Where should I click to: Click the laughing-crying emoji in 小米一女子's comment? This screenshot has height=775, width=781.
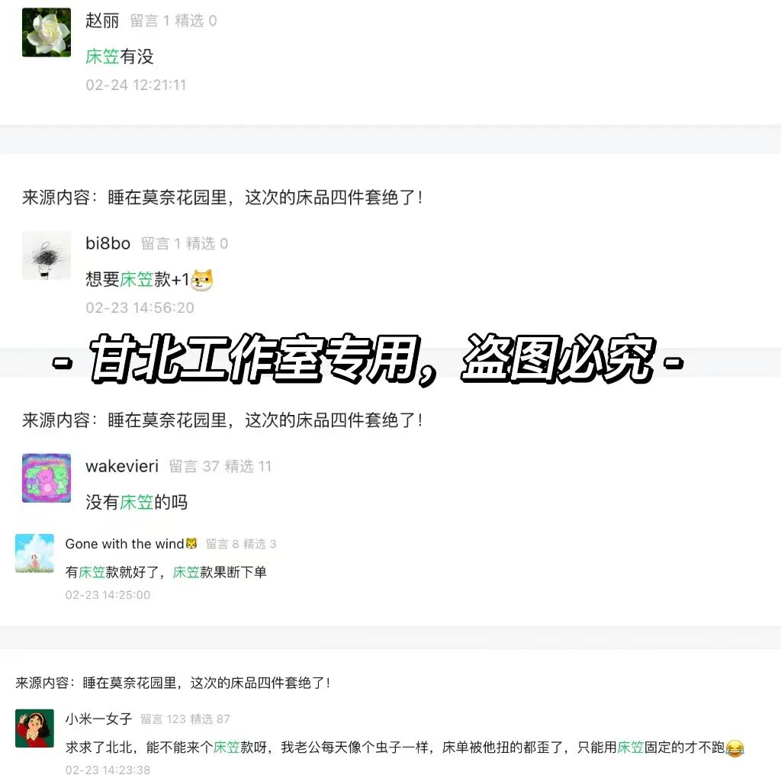pyautogui.click(x=734, y=748)
